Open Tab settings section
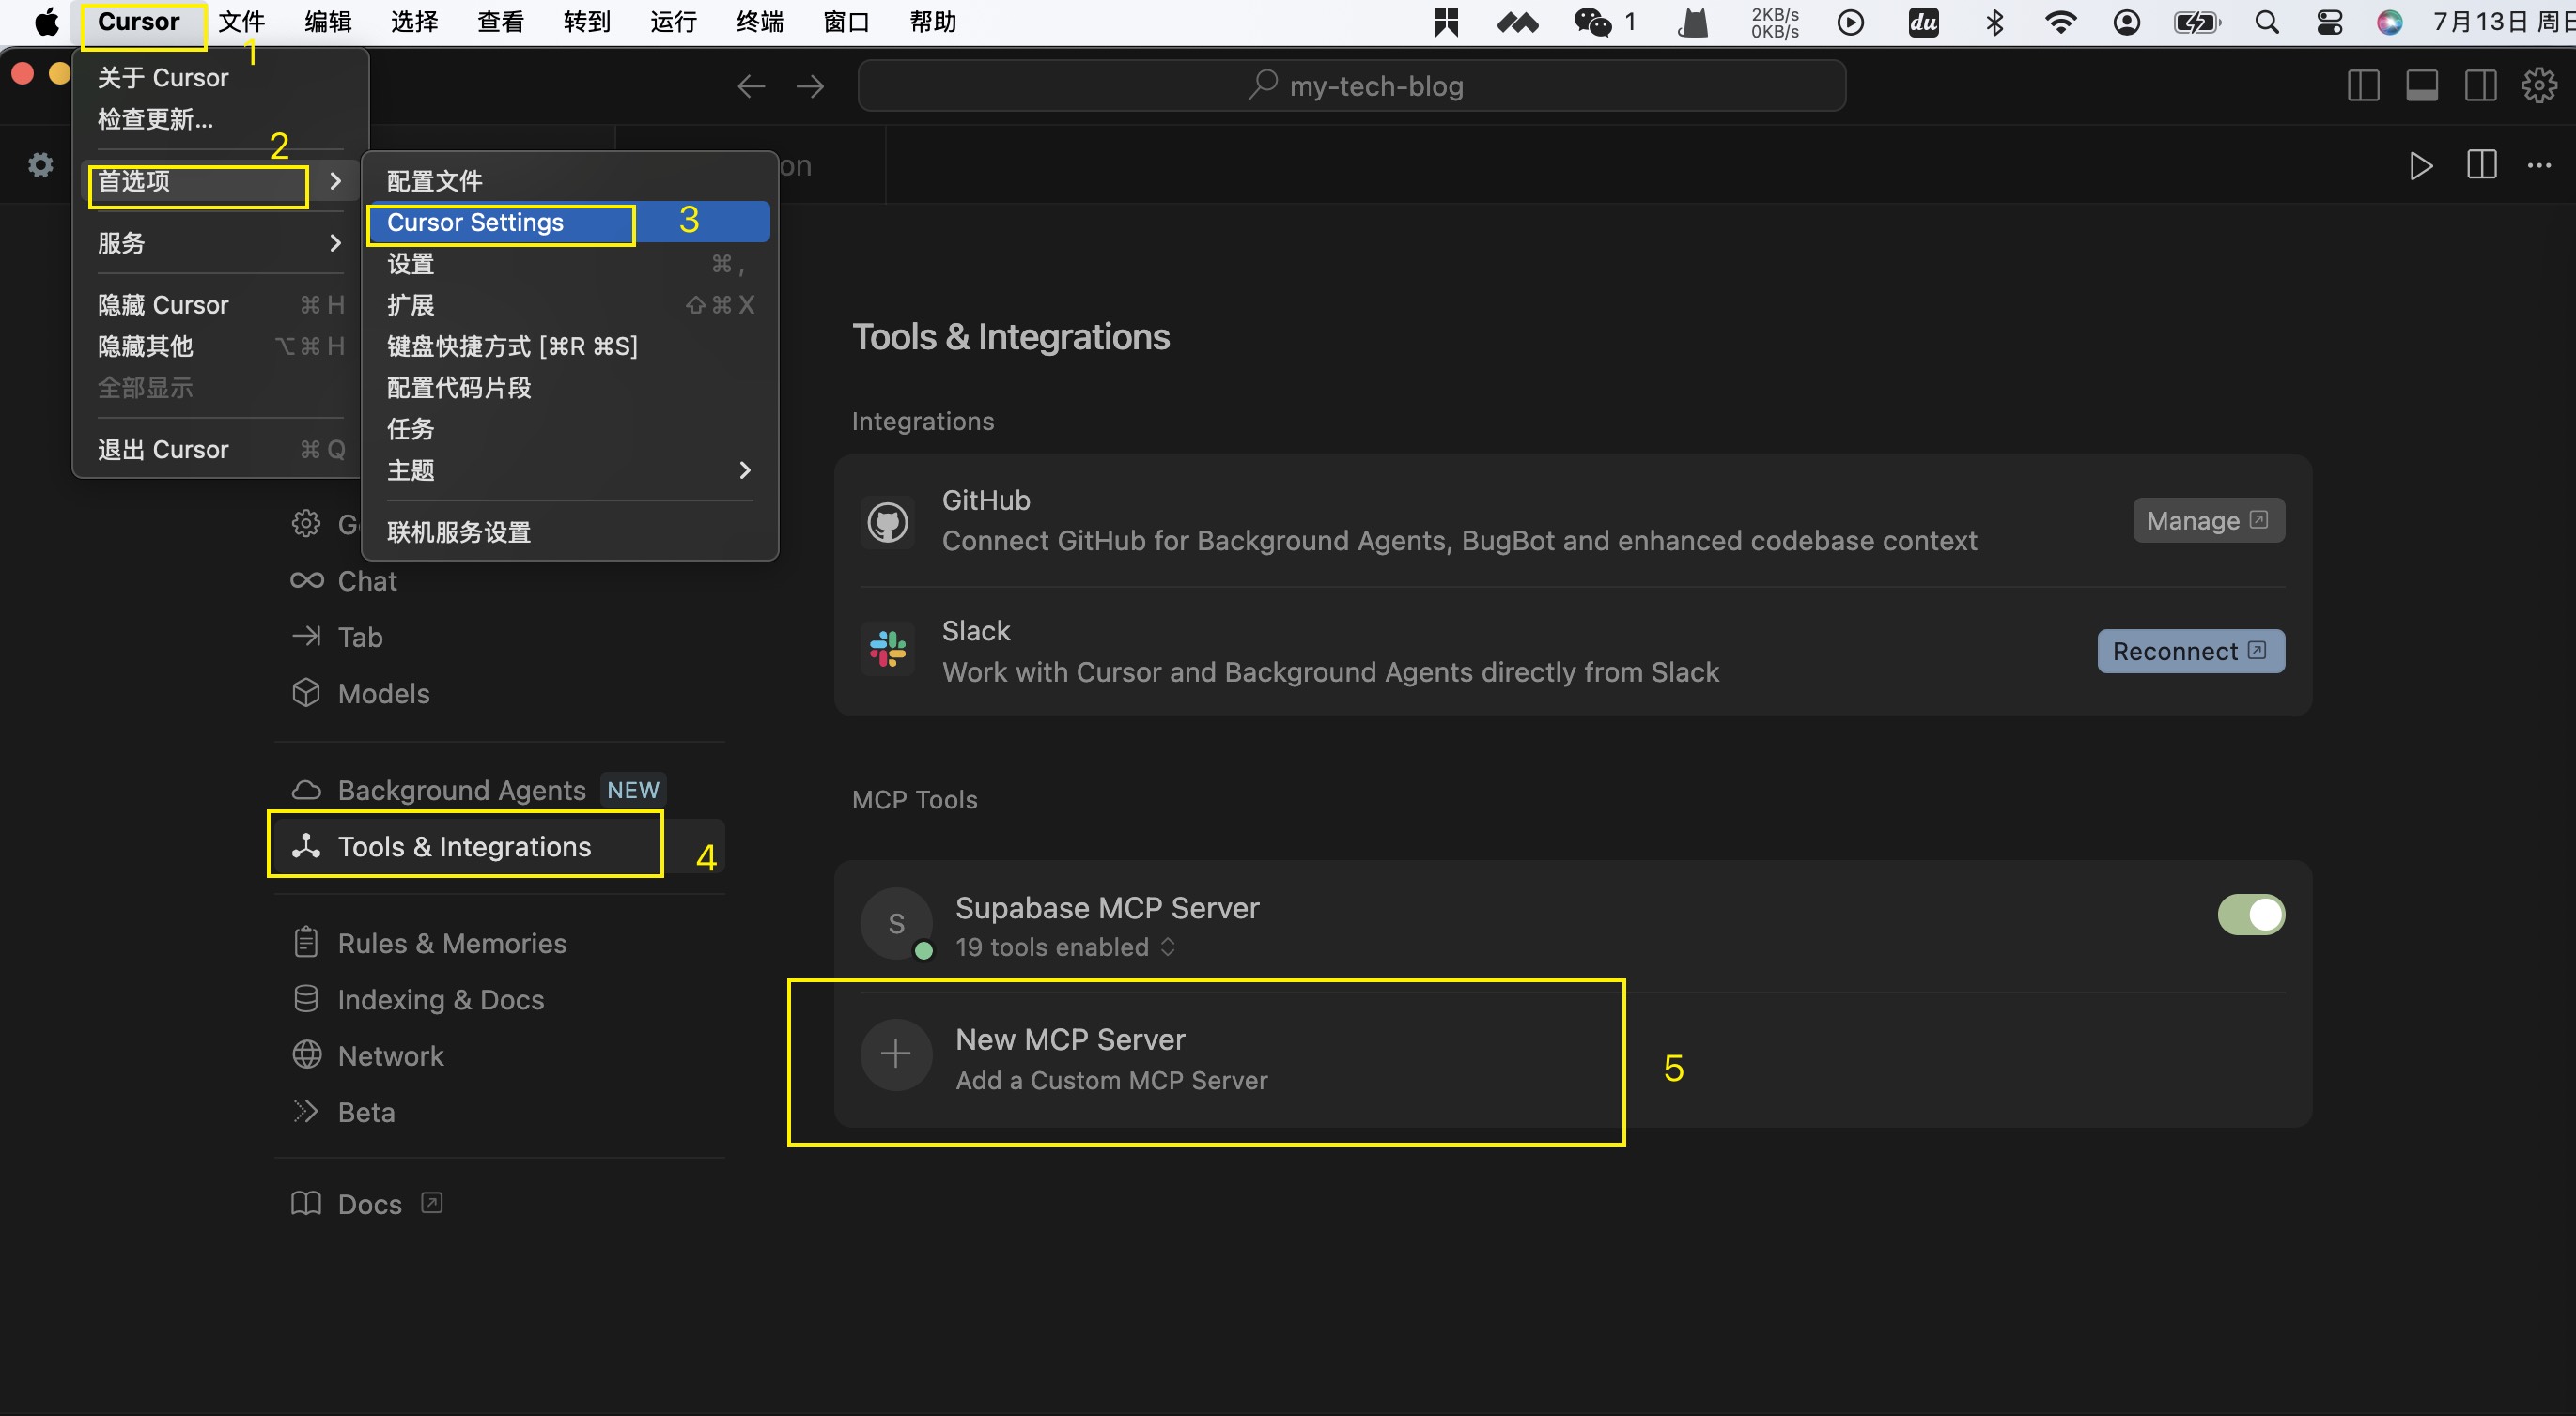Viewport: 2576px width, 1416px height. tap(498, 638)
